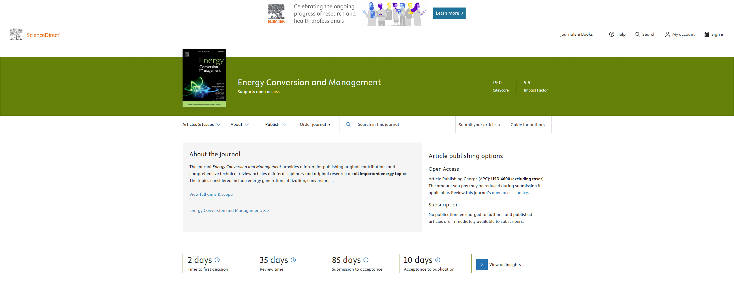
Task: Open View full aims & scope link
Action: pos(211,194)
